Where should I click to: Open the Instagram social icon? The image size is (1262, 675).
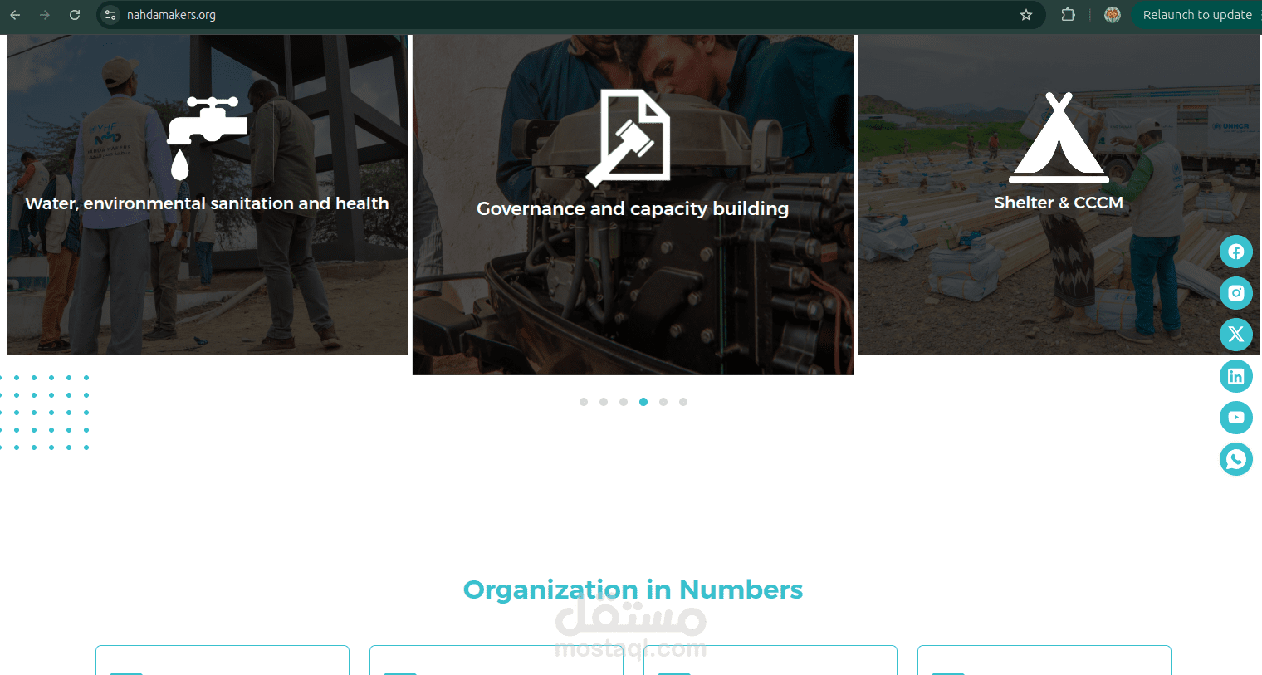click(x=1236, y=293)
